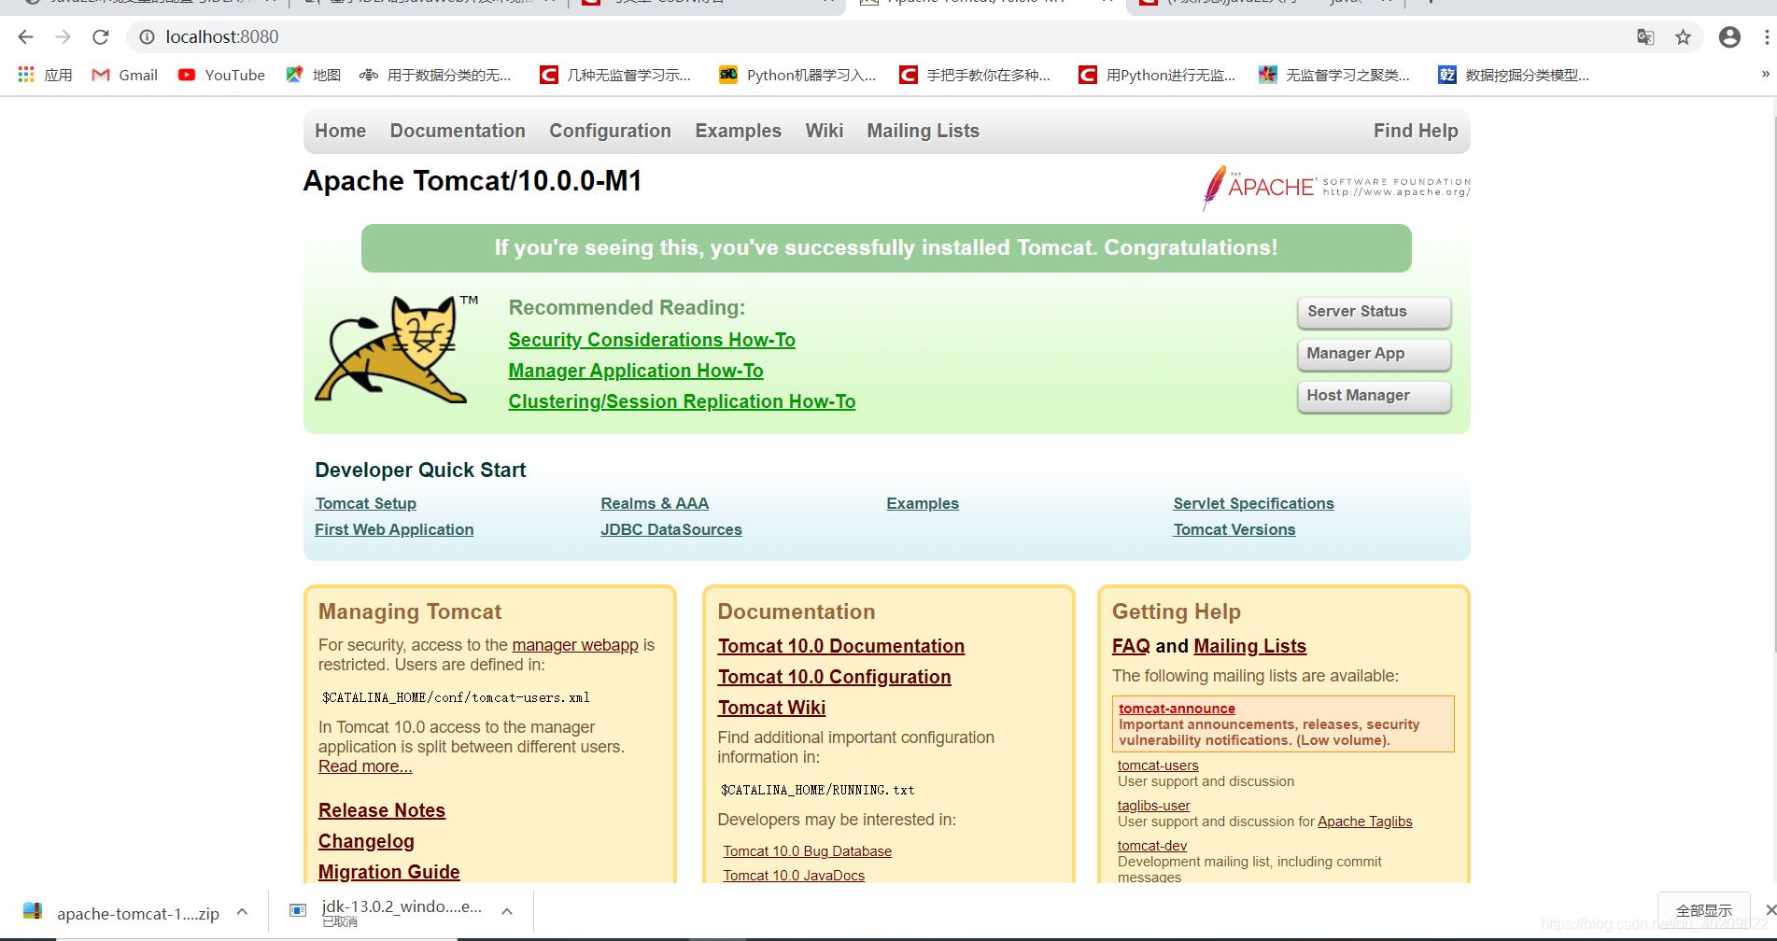Image resolution: width=1777 pixels, height=941 pixels.
Task: Open the Tomcat Setup link
Action: [x=365, y=503]
